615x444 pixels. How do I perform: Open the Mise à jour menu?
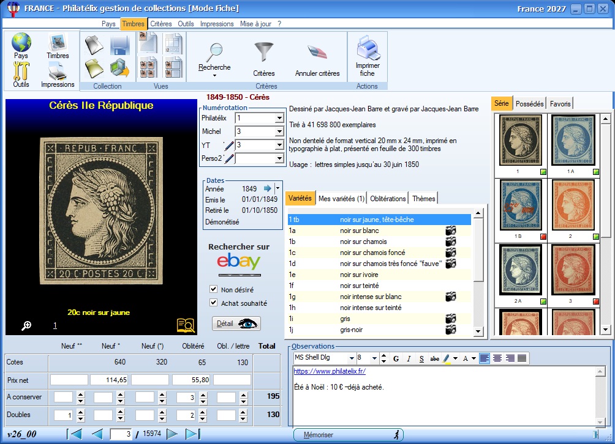tap(255, 24)
